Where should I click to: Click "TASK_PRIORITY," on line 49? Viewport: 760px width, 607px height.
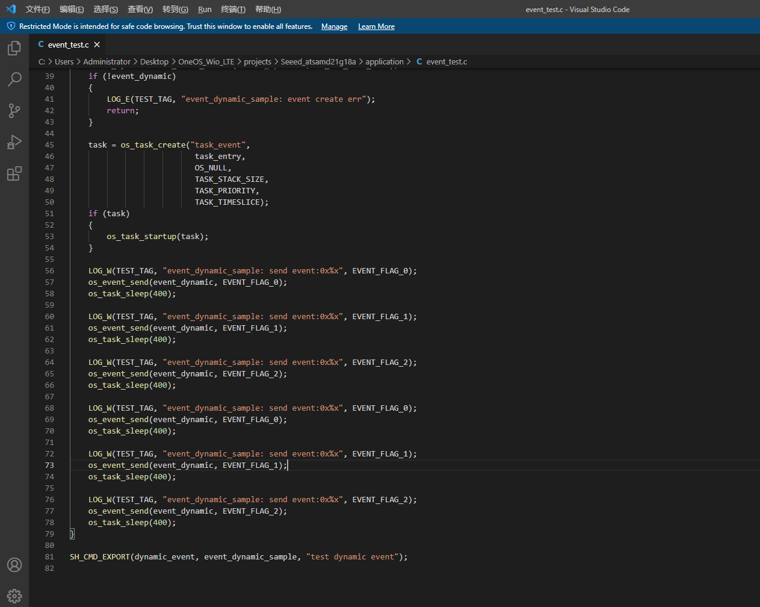coord(227,191)
